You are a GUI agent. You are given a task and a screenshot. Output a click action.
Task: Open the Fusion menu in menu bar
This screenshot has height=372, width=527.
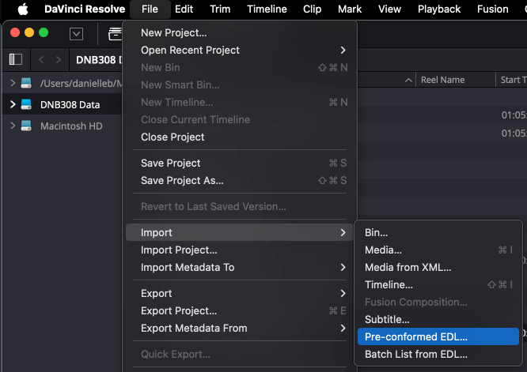[x=493, y=9]
